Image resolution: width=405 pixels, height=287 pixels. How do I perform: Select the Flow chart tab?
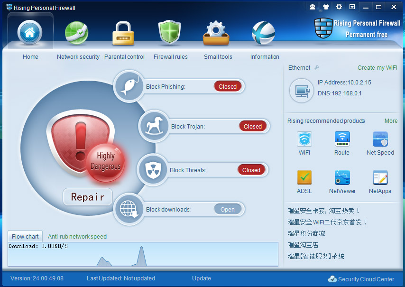click(25, 236)
